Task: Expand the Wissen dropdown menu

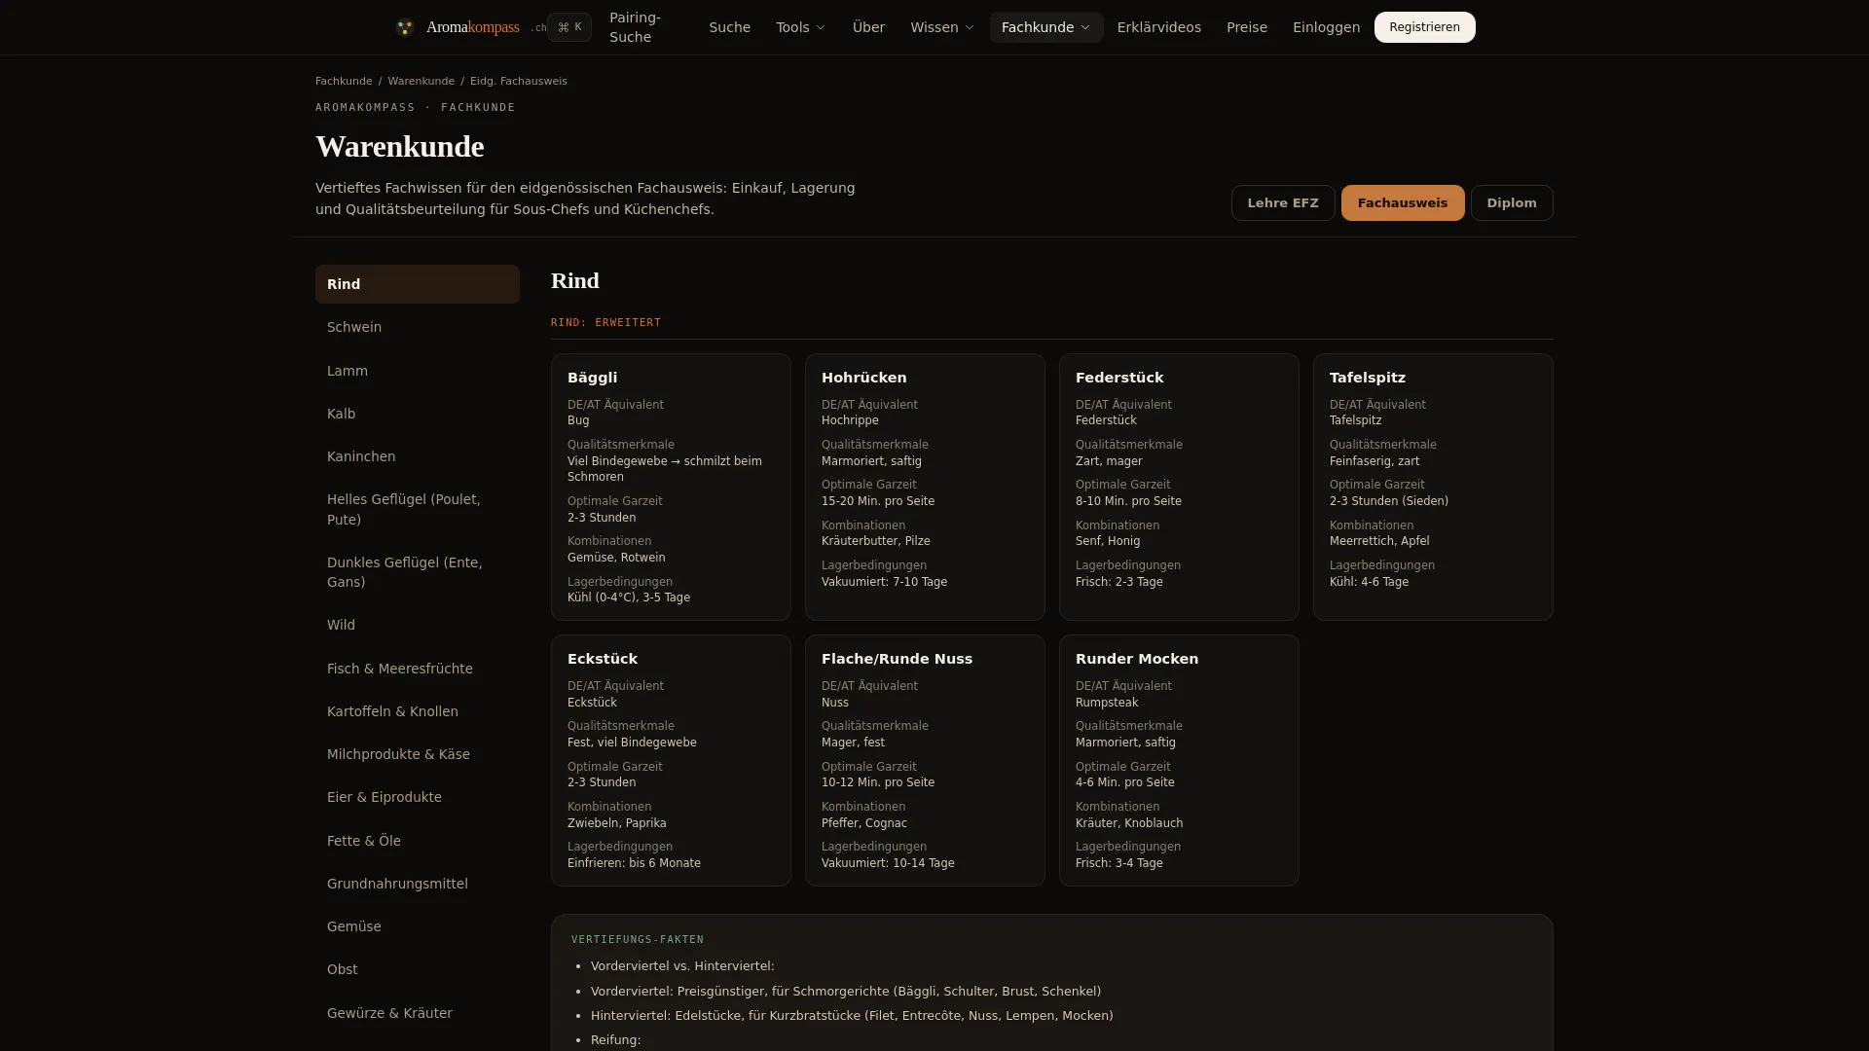Action: coord(941,27)
